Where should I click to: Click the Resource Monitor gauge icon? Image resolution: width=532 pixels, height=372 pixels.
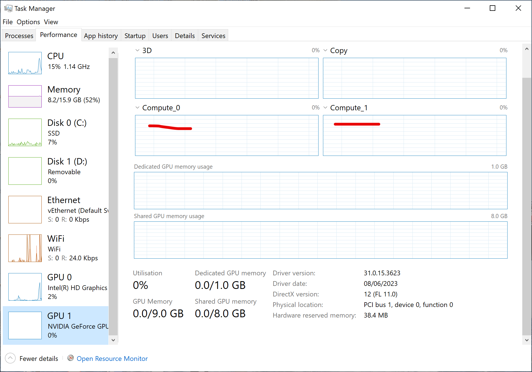[x=71, y=358]
